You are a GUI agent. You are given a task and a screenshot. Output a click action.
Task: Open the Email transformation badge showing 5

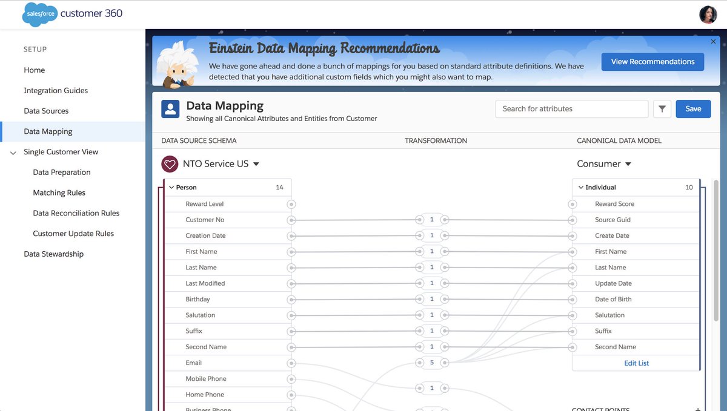[432, 363]
